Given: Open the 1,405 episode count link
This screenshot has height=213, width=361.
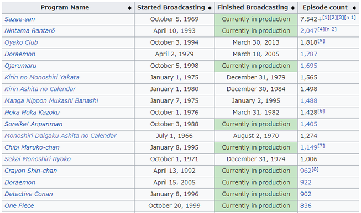Looking at the screenshot, I should pos(308,124).
